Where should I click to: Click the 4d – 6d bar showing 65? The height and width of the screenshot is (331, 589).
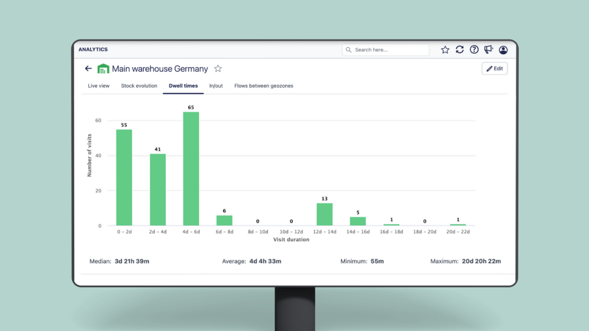[x=191, y=169]
